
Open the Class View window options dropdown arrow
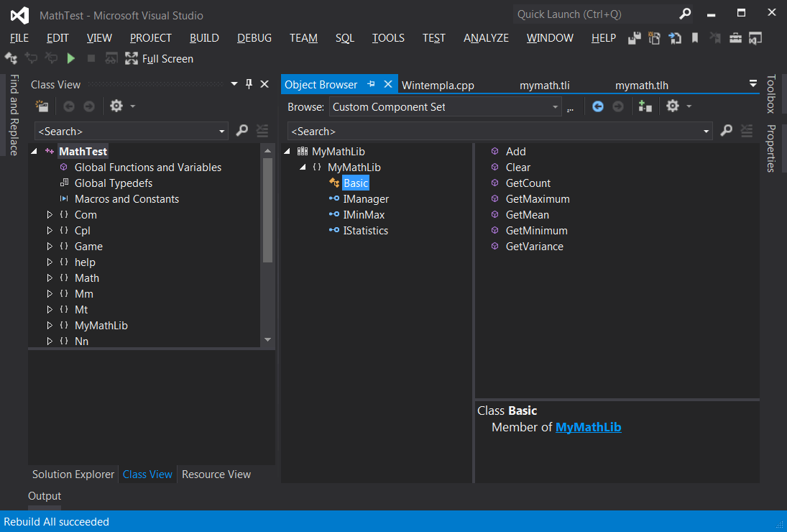(234, 84)
